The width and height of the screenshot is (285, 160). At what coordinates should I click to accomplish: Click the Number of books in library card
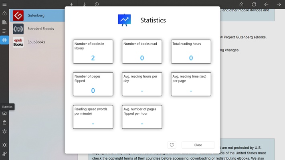(x=93, y=52)
